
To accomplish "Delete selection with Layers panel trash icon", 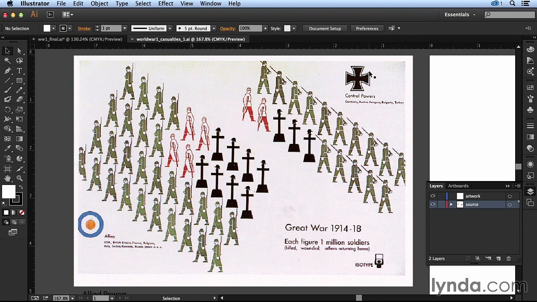I will click(x=508, y=259).
